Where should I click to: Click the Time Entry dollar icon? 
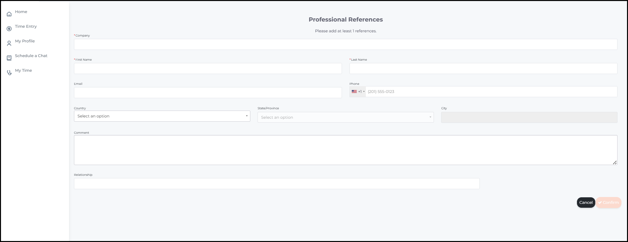coord(9,29)
